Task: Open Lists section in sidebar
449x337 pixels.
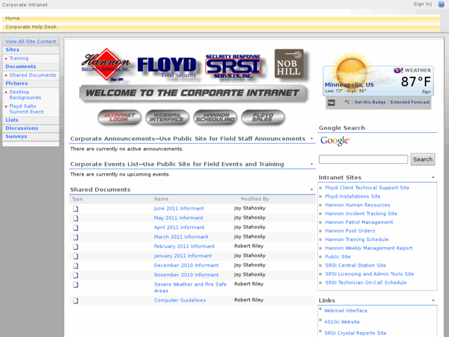Action: [12, 120]
